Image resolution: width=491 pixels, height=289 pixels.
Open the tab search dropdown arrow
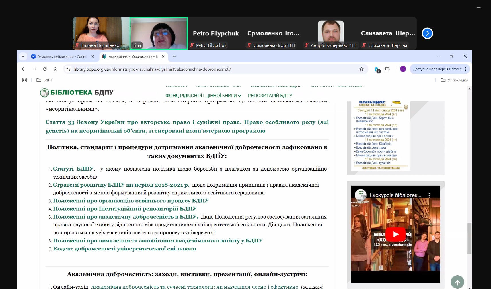[x=23, y=56]
